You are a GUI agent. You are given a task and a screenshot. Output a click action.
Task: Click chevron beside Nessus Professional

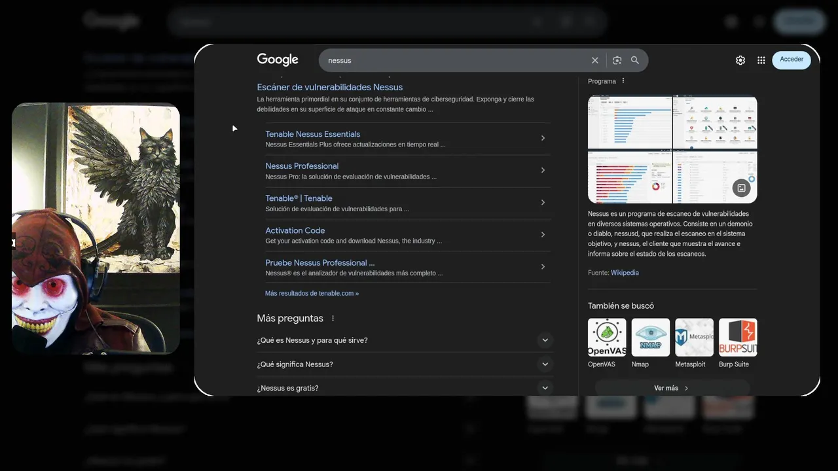[543, 170]
